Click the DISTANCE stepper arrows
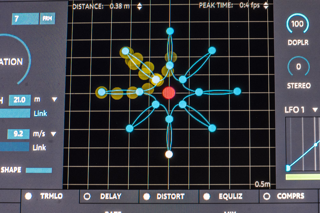The height and width of the screenshot is (213, 320). pyautogui.click(x=140, y=6)
